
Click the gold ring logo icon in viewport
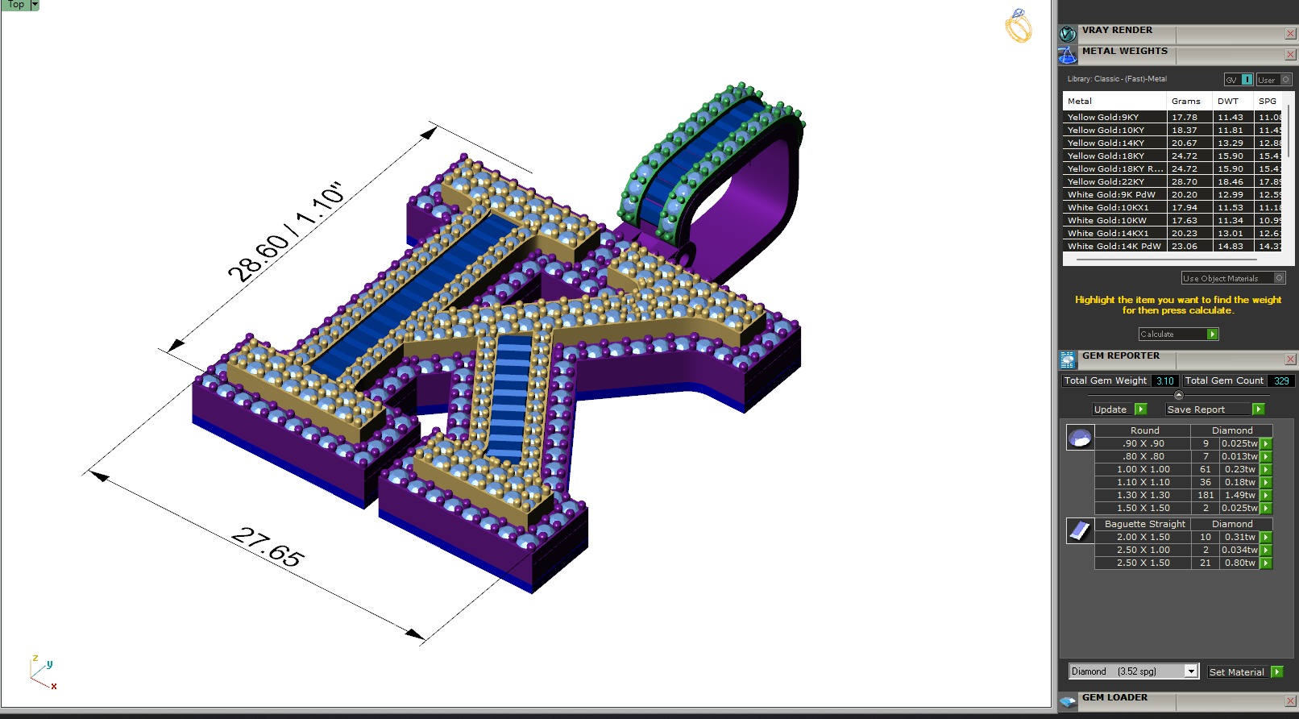1018,26
